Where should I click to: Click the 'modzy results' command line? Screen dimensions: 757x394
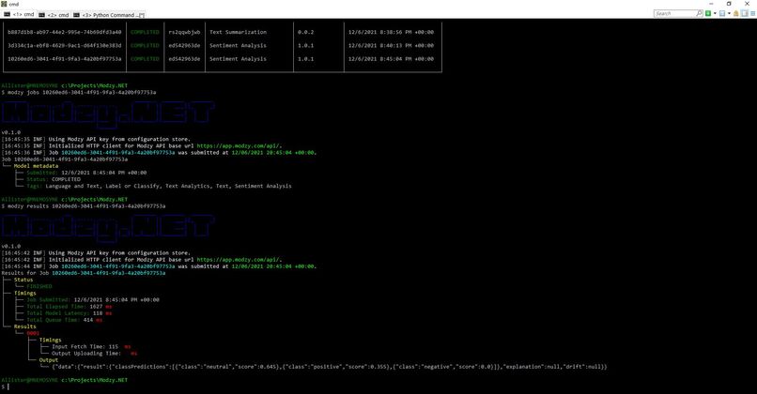tap(84, 206)
